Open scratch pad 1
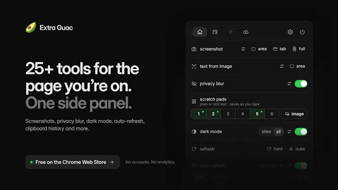 click(199, 114)
